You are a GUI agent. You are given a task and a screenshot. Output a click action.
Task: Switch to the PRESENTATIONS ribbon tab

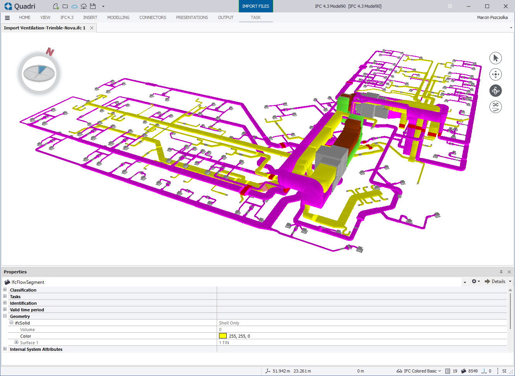(192, 17)
